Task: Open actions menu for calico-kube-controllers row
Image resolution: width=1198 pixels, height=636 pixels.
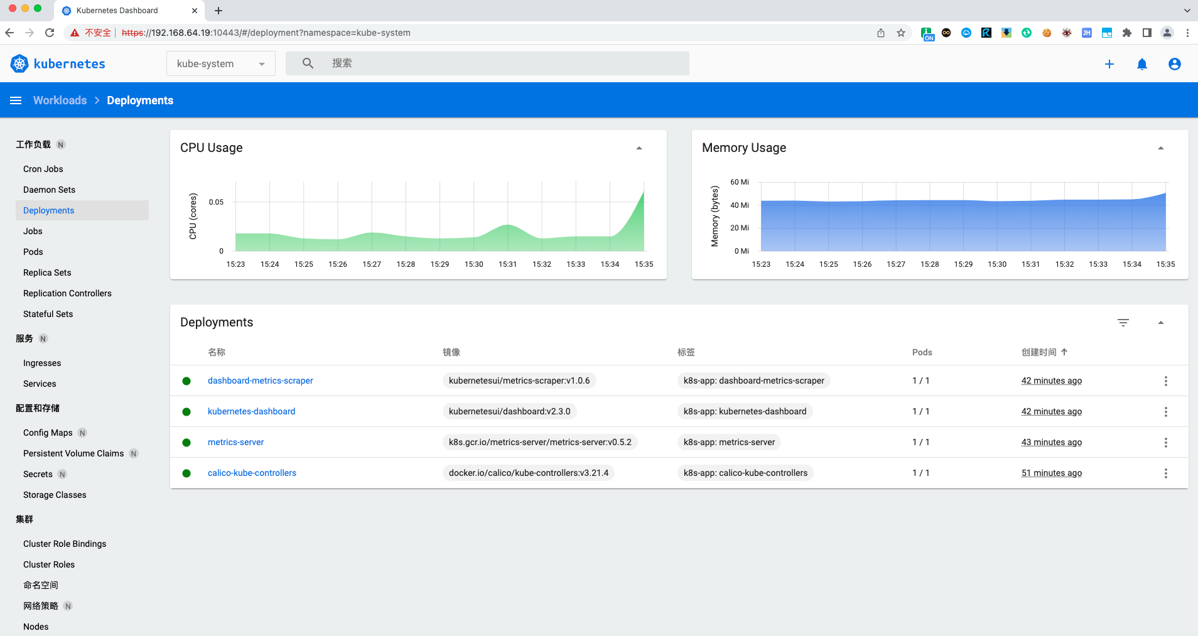Action: point(1166,473)
